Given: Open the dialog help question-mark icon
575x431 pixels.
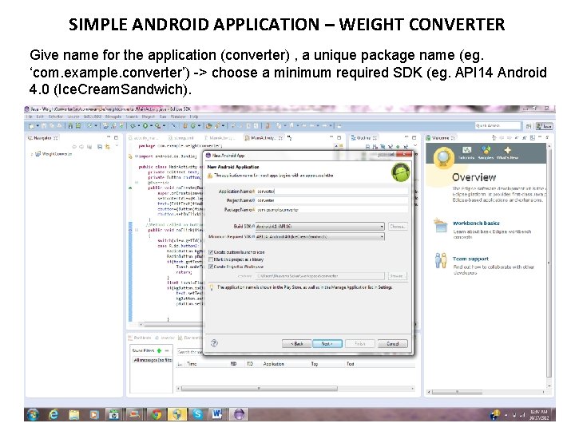Looking at the screenshot, I should click(215, 343).
